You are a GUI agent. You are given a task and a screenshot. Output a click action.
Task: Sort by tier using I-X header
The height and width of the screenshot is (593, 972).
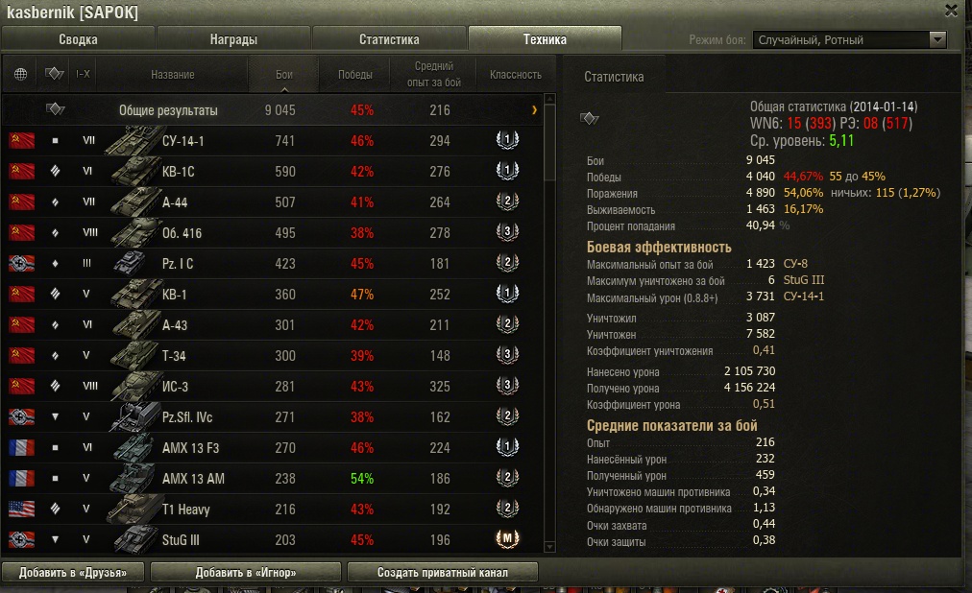[x=83, y=74]
